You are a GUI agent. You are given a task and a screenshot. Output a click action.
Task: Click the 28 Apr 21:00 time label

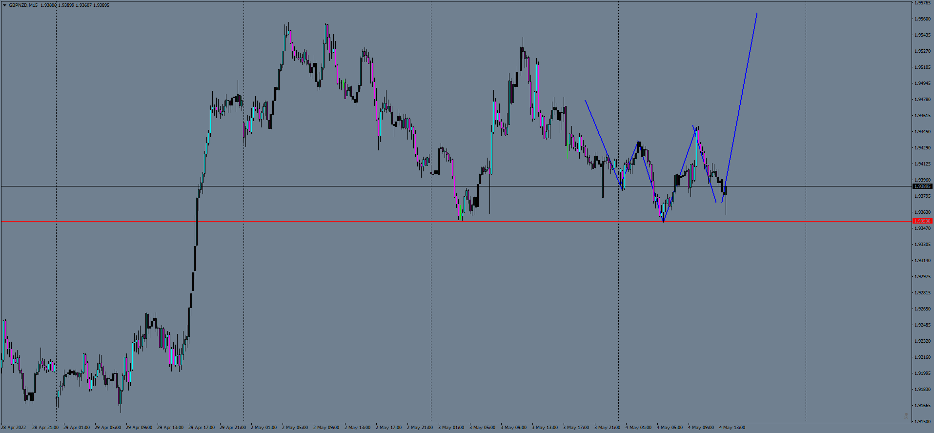point(45,428)
